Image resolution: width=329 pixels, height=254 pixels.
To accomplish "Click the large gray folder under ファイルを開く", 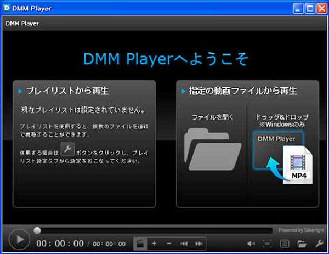I will [213, 149].
